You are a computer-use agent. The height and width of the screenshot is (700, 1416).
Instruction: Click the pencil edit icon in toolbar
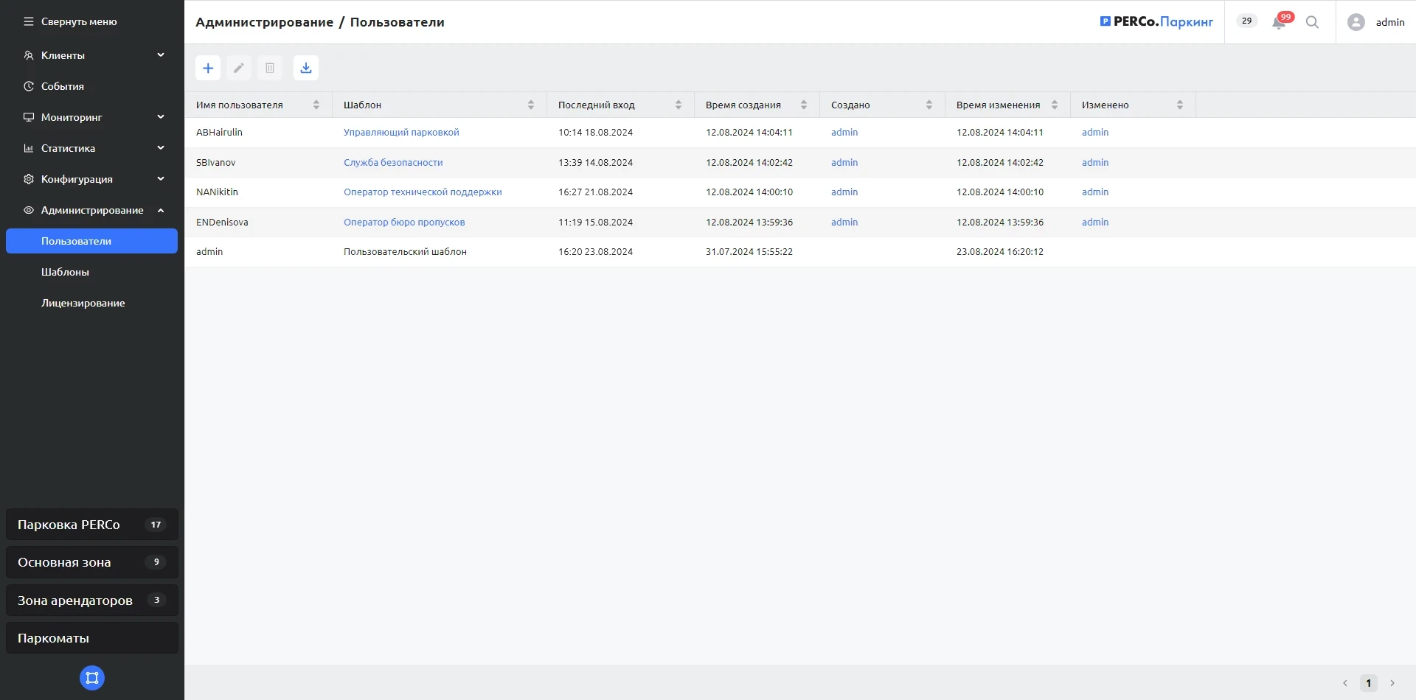click(x=239, y=68)
